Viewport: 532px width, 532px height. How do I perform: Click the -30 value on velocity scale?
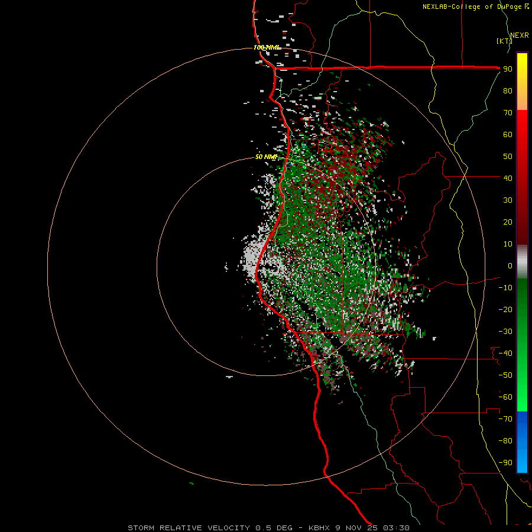[505, 332]
